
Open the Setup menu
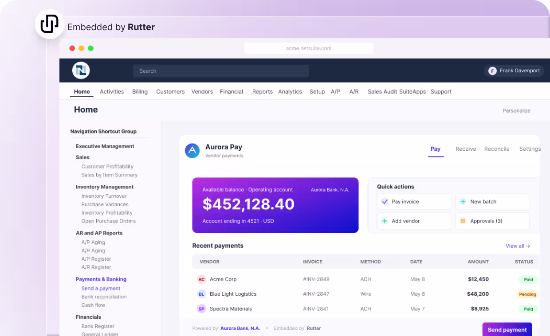point(317,92)
